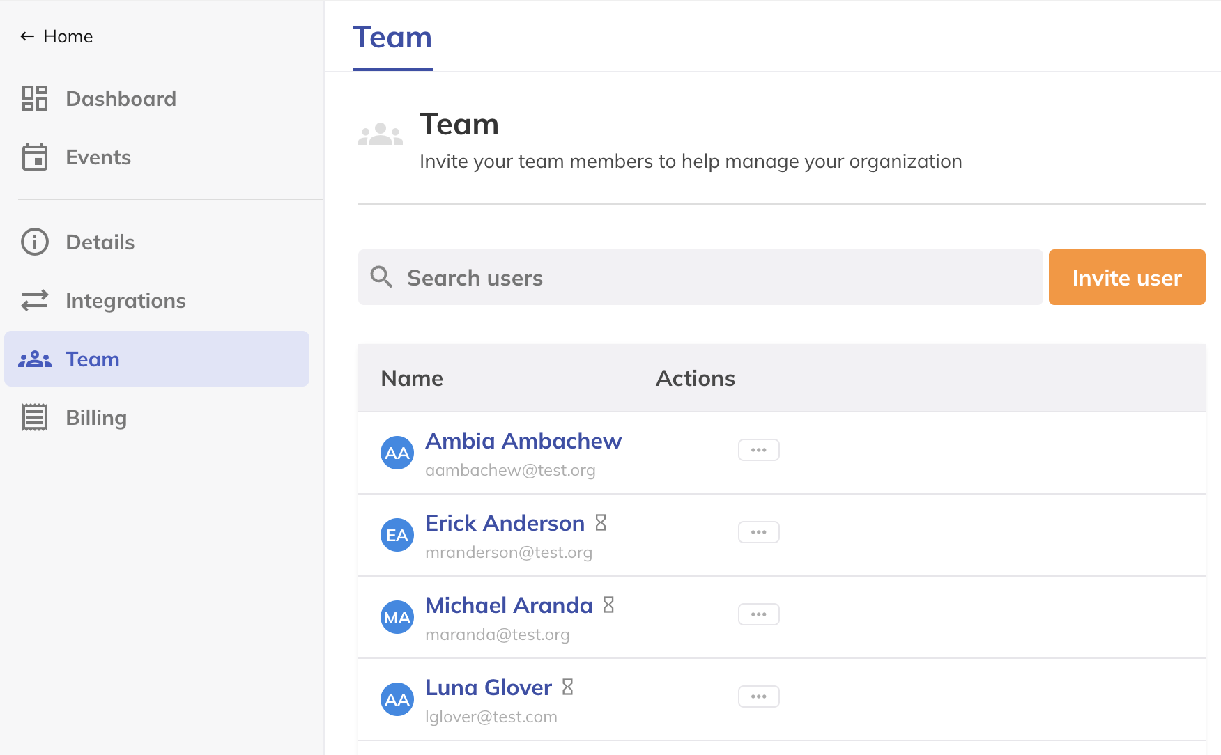This screenshot has height=755, width=1221.
Task: Click the EA avatar for Erick Anderson
Action: tap(397, 535)
